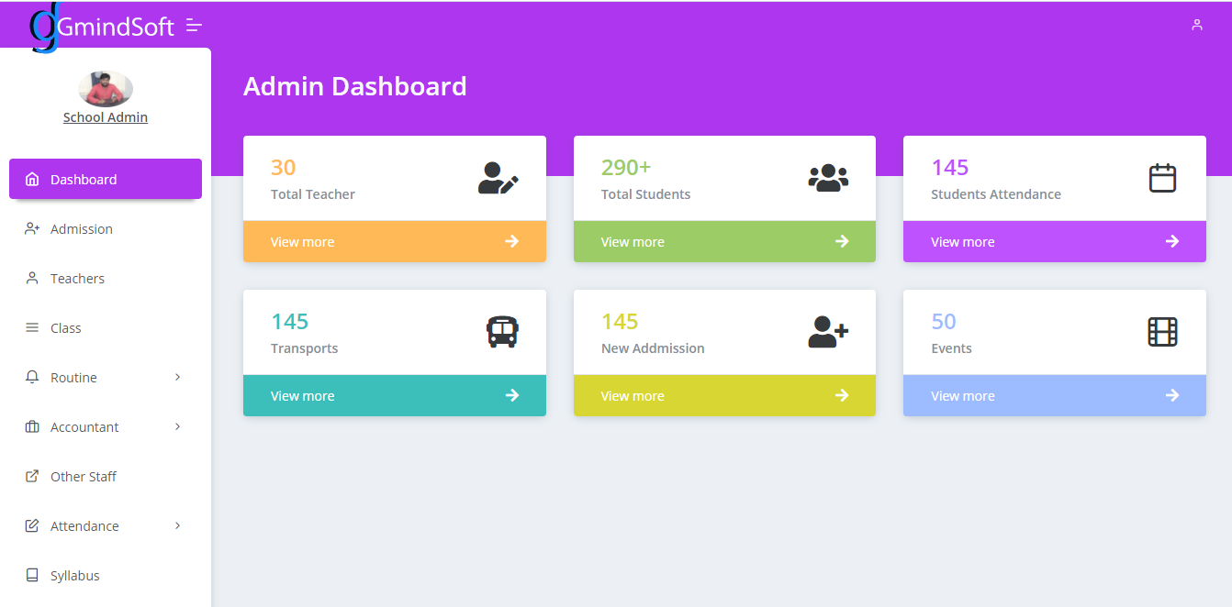Image resolution: width=1232 pixels, height=607 pixels.
Task: Click the School Admin avatar photo
Action: (106, 89)
